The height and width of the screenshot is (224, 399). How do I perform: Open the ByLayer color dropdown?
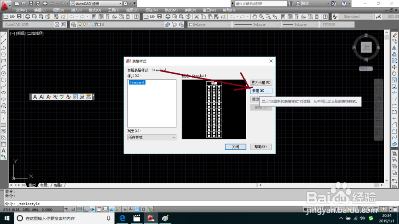click(209, 24)
